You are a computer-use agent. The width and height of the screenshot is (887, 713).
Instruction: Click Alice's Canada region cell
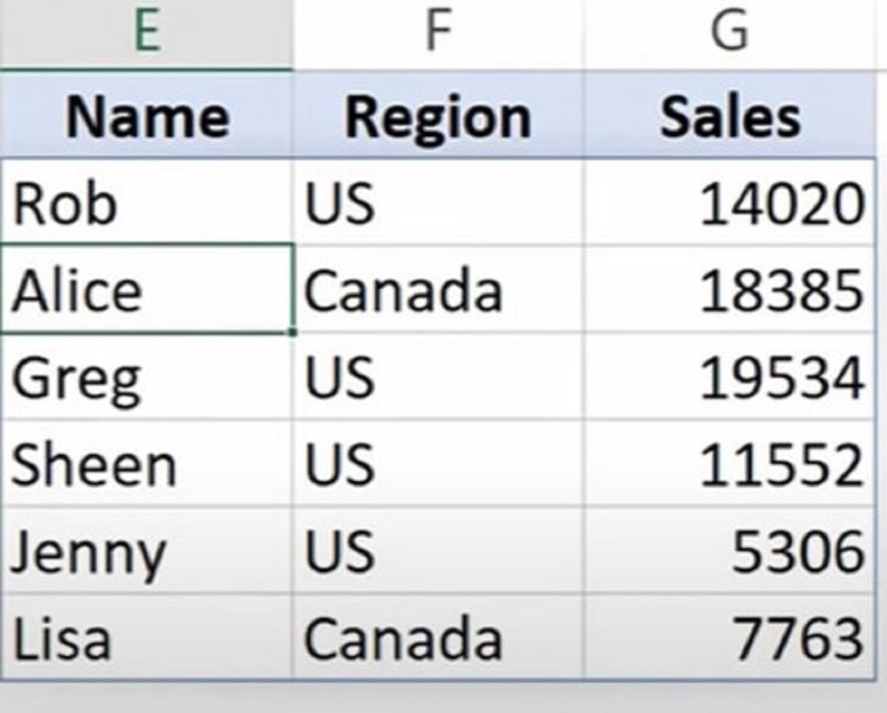[437, 289]
